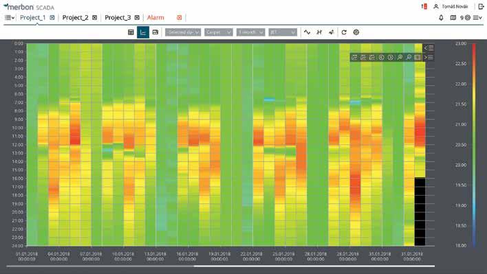Viewport: 487px width, 274px height.
Task: Collapse the legend panel top arrow
Action: pyautogui.click(x=429, y=48)
